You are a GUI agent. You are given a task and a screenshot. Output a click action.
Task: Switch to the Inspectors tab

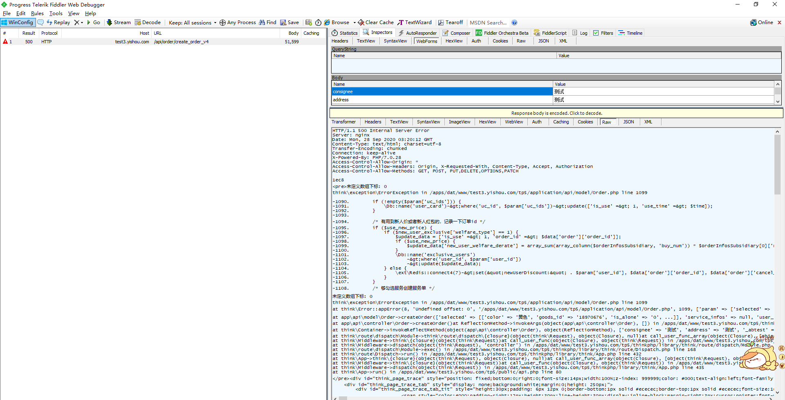378,33
